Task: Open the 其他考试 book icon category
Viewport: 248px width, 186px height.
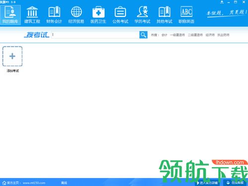Action: coord(164,15)
